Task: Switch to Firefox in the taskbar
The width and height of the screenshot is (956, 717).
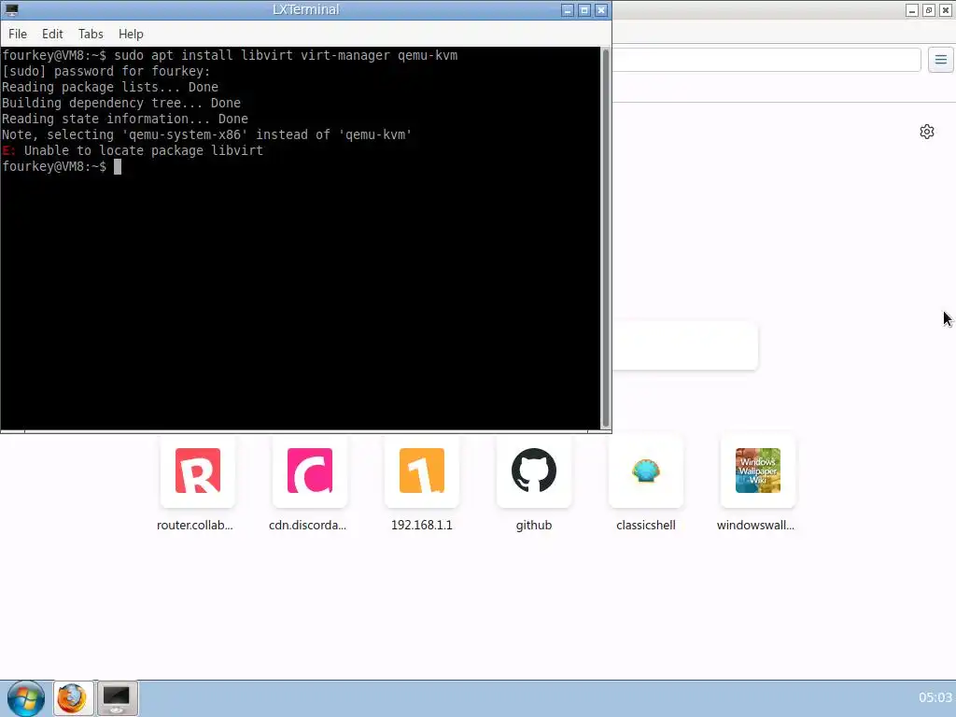Action: pyautogui.click(x=73, y=698)
